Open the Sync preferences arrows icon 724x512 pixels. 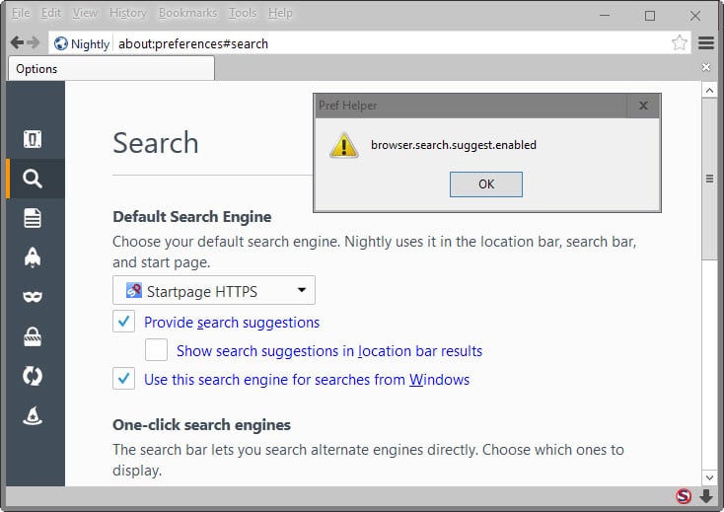[33, 377]
